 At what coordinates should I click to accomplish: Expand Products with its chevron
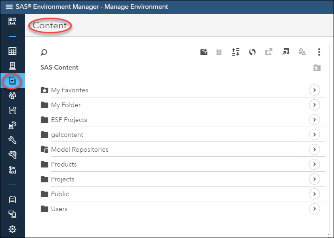point(315,164)
